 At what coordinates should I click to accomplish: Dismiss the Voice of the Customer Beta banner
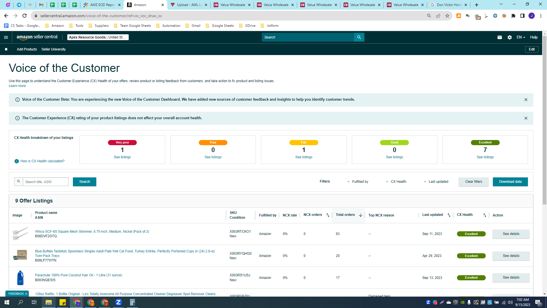click(x=526, y=100)
